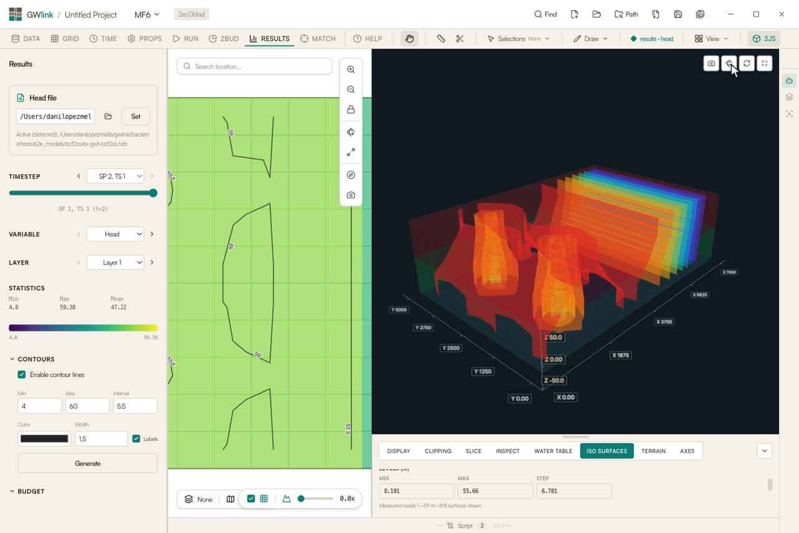
Task: Collapse the Contours section
Action: click(32, 359)
